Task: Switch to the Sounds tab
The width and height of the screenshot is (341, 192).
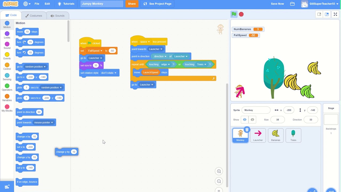Action: [57, 16]
